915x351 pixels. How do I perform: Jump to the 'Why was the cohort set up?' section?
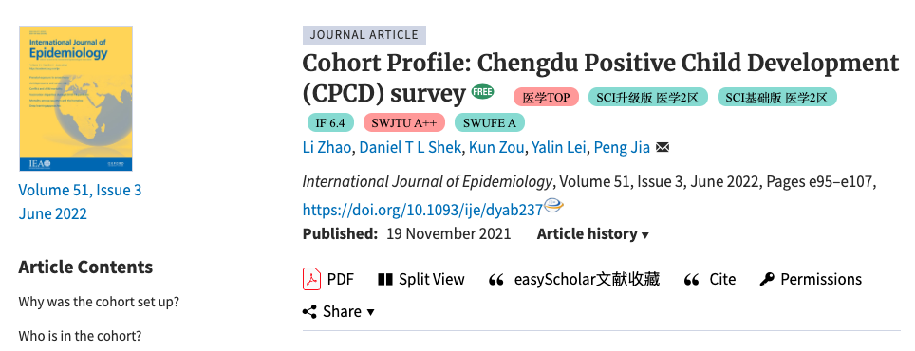[x=99, y=302]
